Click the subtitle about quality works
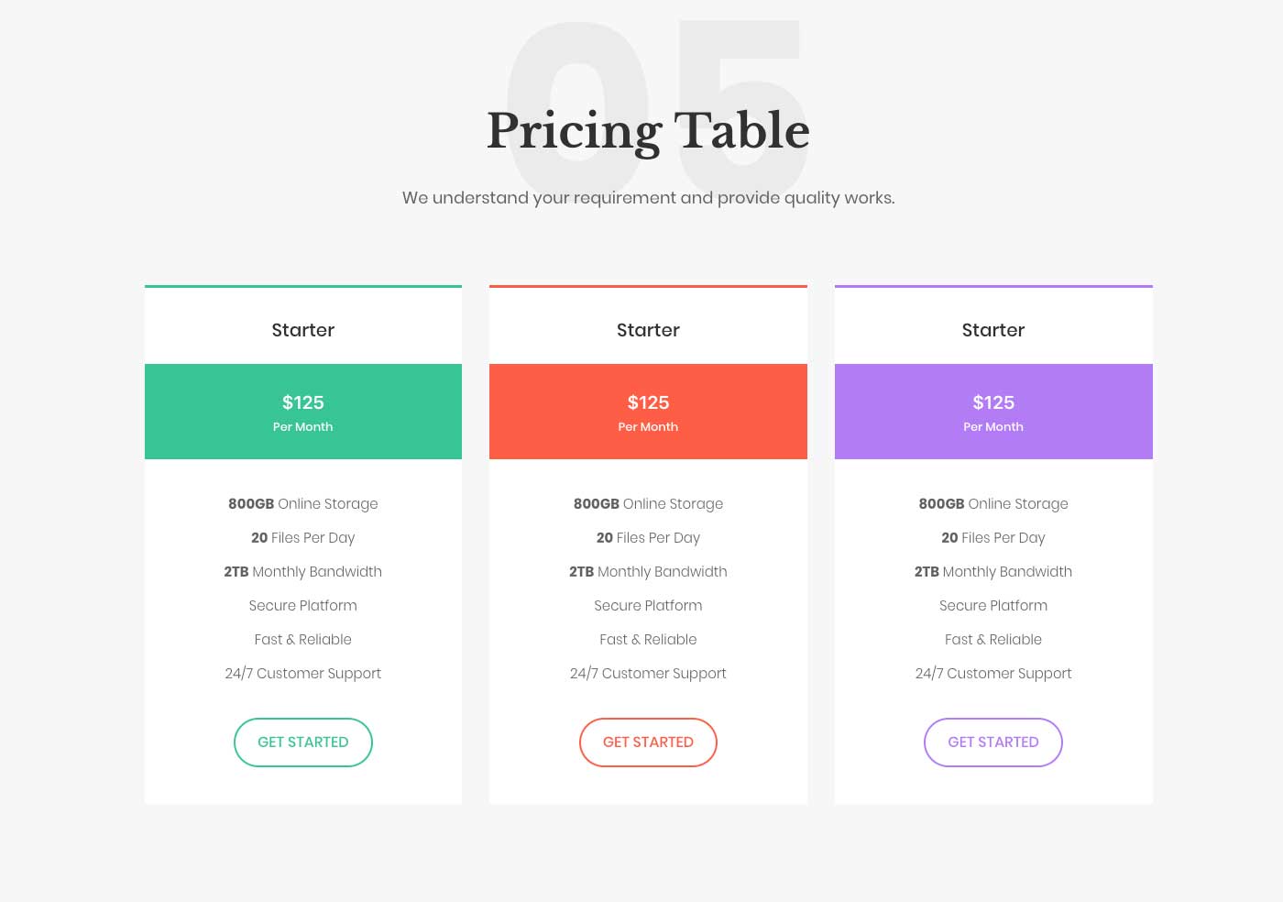 point(648,198)
